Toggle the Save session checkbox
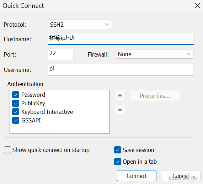Screen dimensions: 203x184 click(x=118, y=150)
